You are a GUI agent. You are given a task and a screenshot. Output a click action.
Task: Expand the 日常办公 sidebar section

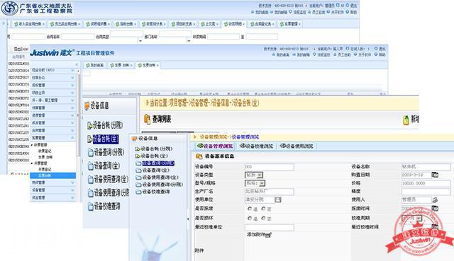(x=53, y=78)
